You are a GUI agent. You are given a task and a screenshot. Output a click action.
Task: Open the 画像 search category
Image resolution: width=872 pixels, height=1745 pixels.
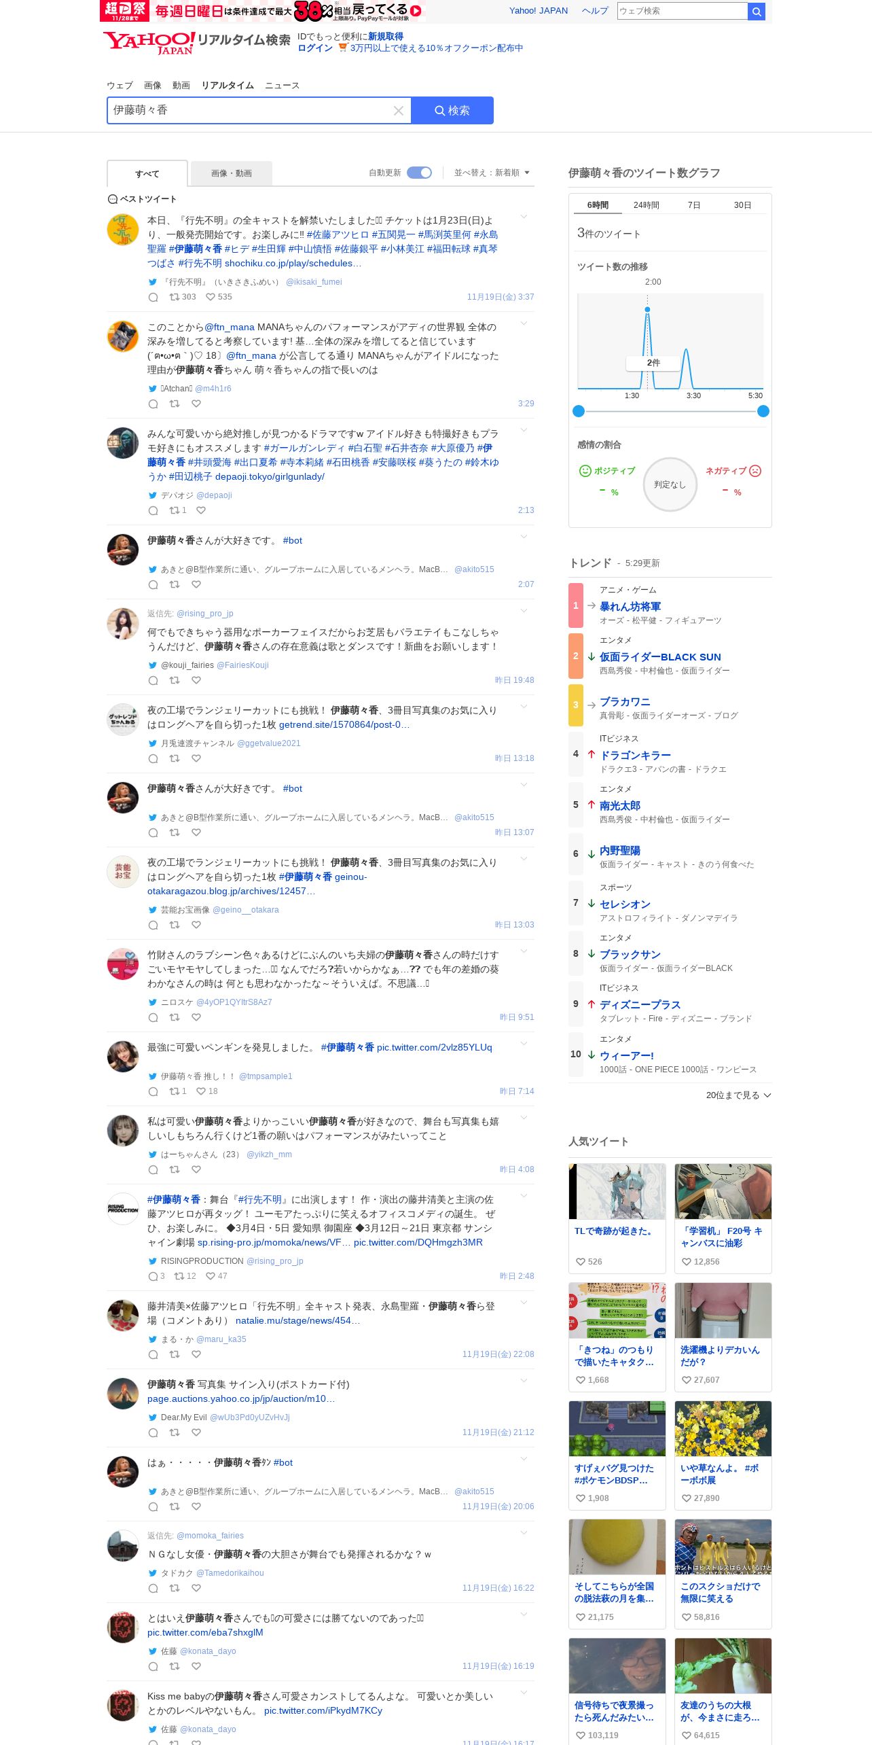[x=153, y=86]
